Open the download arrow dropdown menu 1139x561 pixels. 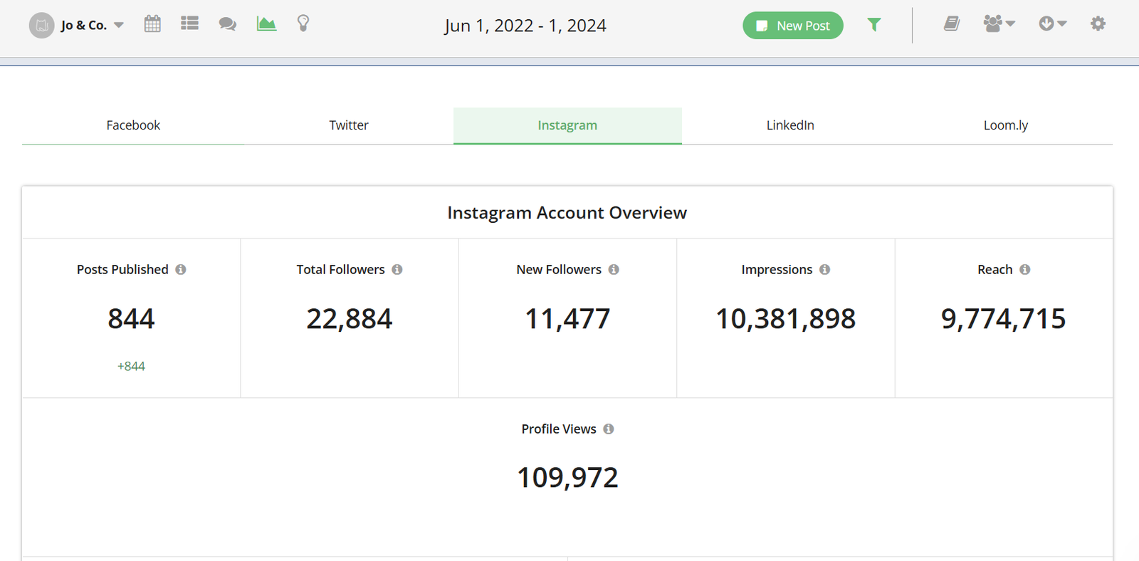point(1052,24)
